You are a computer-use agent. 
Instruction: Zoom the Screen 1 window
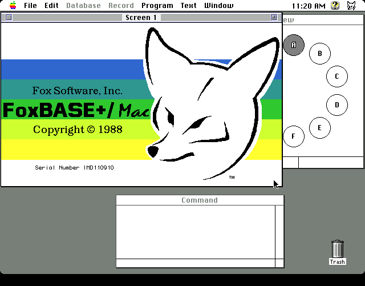[274, 18]
